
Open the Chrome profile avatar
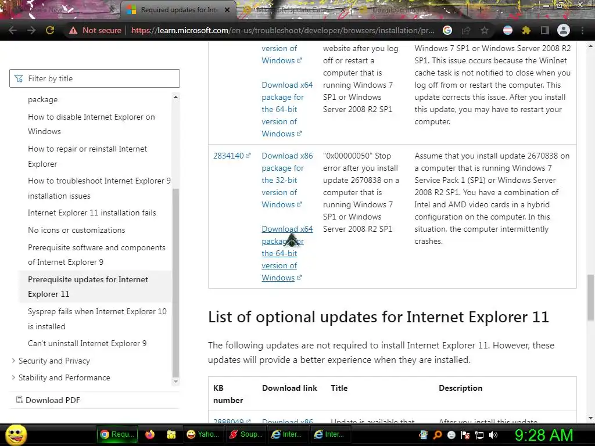tap(564, 30)
